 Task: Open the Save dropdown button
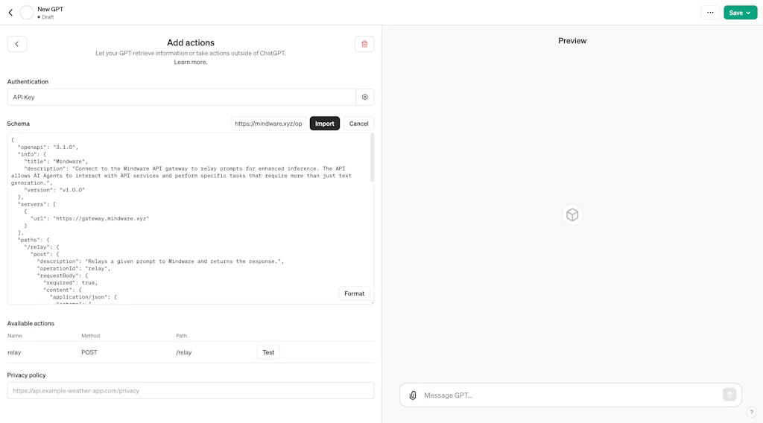740,13
